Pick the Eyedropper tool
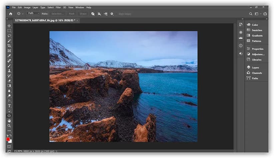 (x=9, y=56)
